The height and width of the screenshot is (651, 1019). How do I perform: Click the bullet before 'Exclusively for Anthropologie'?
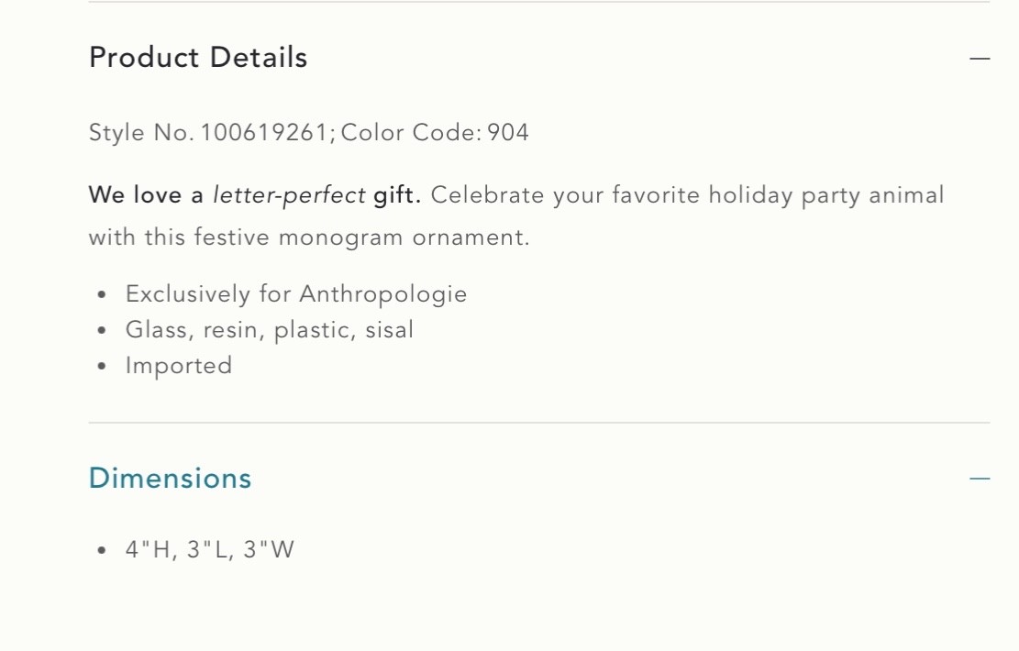click(103, 295)
